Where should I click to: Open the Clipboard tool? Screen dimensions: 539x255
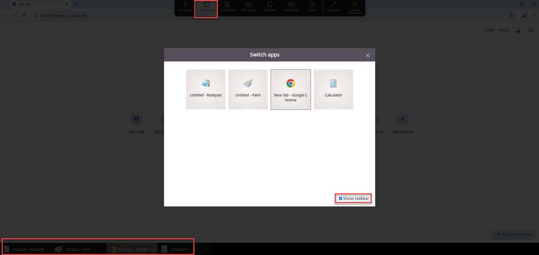(270, 7)
